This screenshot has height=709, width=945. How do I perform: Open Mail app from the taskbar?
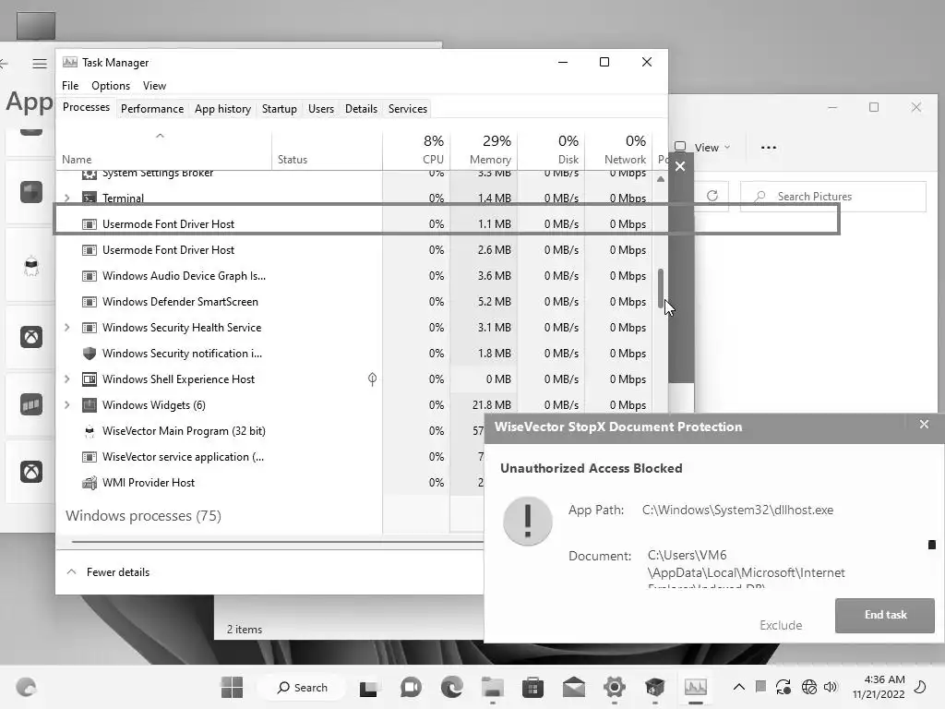[574, 687]
